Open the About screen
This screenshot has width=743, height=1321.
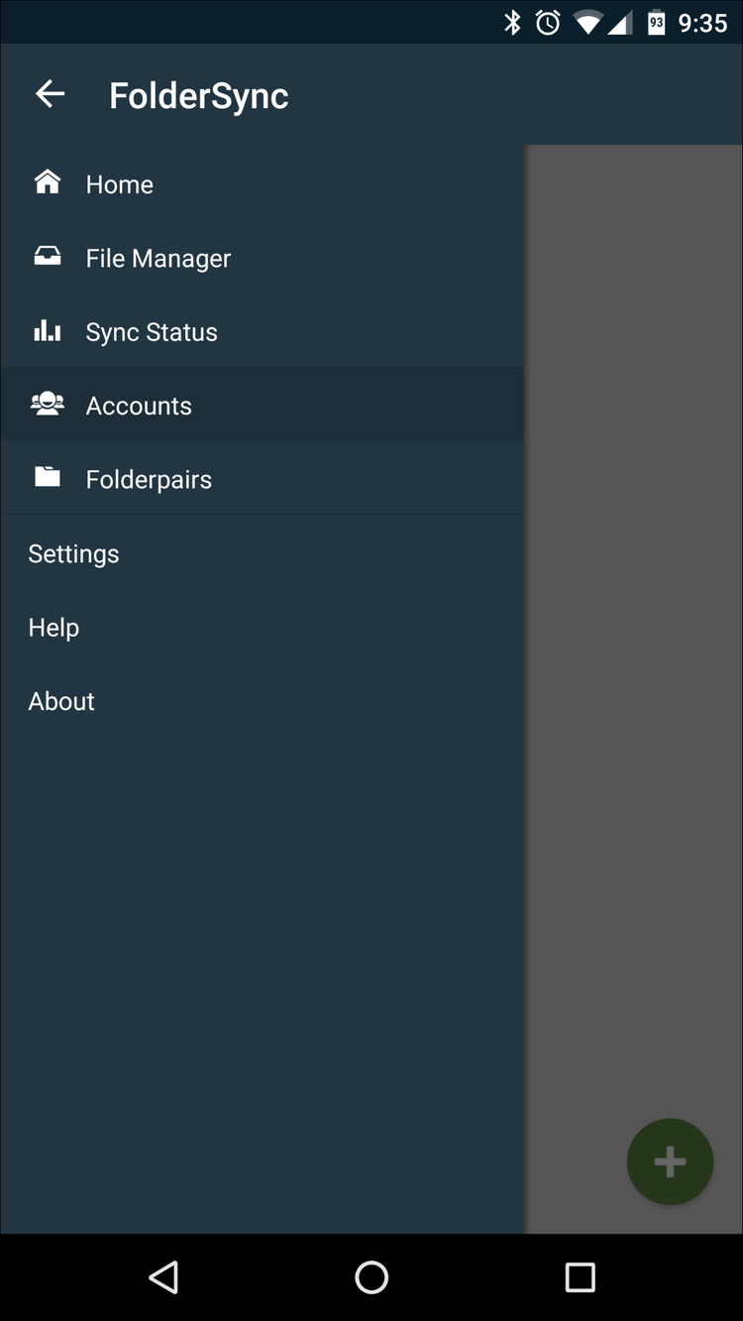60,701
